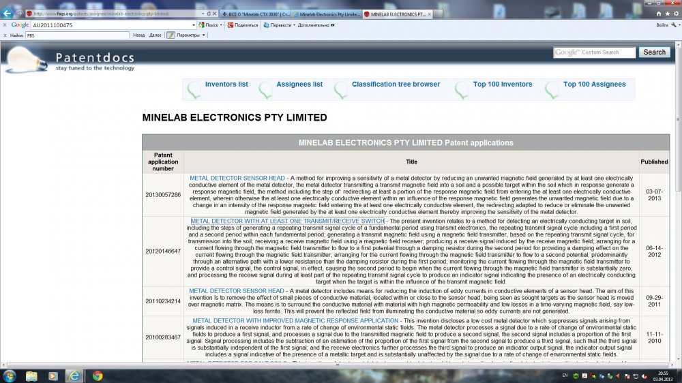This screenshot has width=682, height=383.
Task: Go back using the browser back arrow
Action: pyautogui.click(x=7, y=14)
